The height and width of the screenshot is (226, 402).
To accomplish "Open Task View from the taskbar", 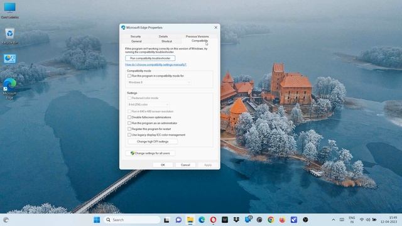I will tap(166, 220).
